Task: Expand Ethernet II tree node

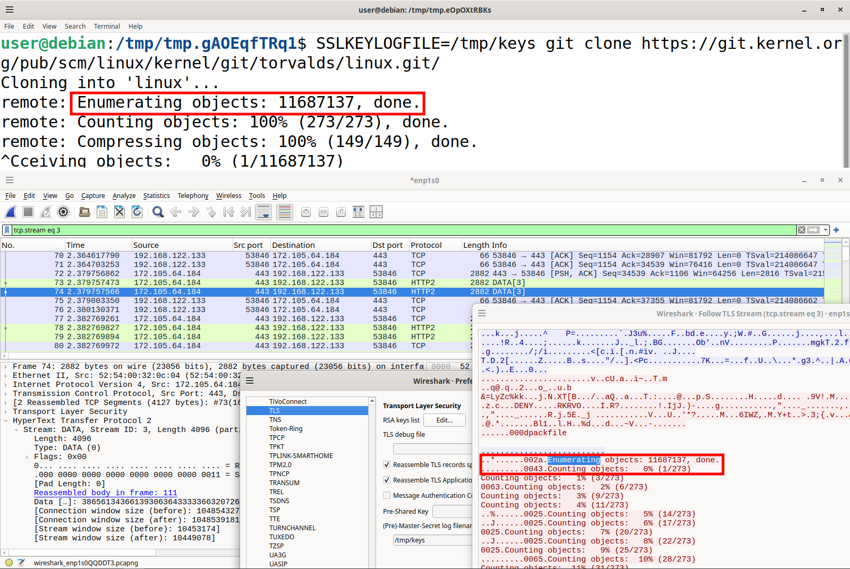Action: 6,375
